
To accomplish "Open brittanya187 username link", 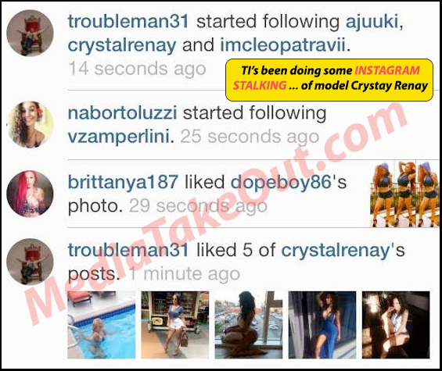I will (123, 182).
